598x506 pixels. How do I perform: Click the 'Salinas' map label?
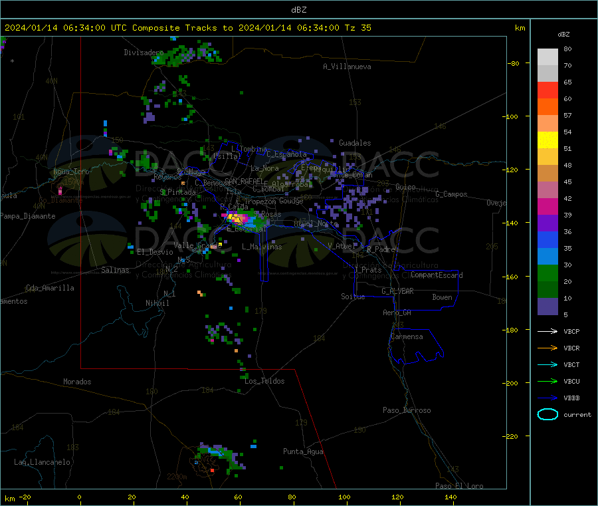[115, 270]
